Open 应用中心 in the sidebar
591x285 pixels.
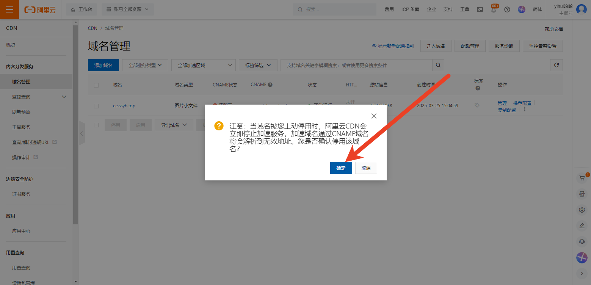tap(21, 231)
